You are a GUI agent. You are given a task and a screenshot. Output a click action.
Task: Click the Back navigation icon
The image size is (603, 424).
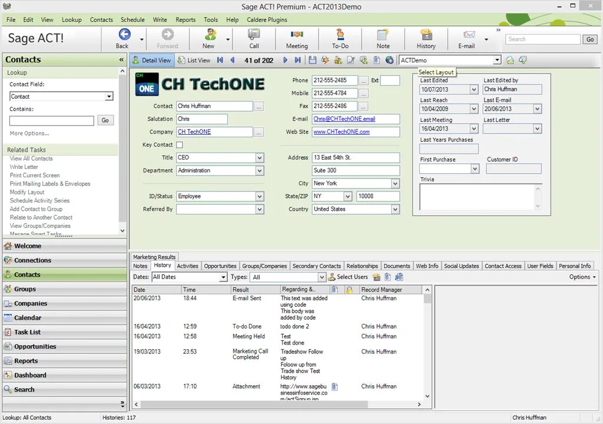pos(124,35)
